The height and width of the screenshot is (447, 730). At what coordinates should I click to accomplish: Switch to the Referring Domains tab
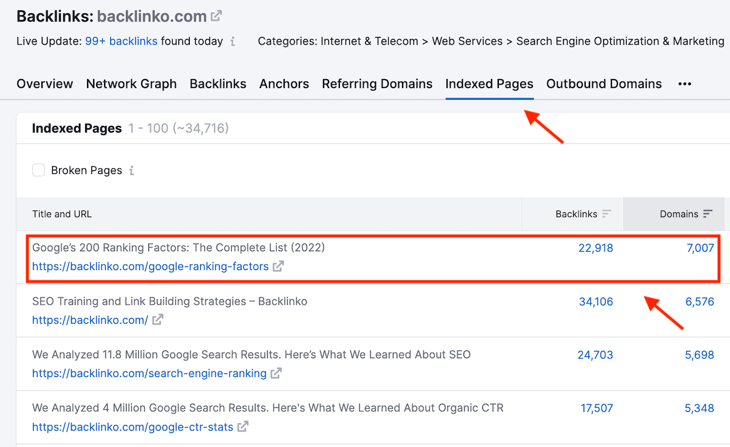click(x=377, y=84)
